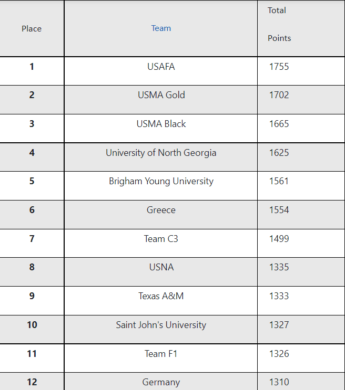
Task: Select the 1333 points value
Action: [279, 296]
